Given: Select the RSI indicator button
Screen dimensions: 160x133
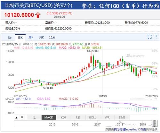Looking at the screenshot, I should pyautogui.click(x=78, y=117).
